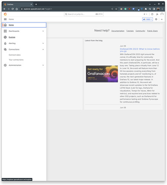Click the address bar URL

pyautogui.click(x=38, y=9)
